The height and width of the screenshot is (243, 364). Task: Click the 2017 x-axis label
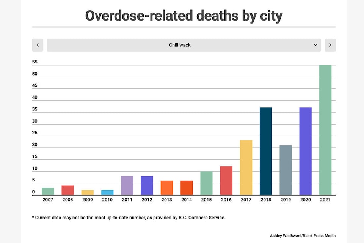tap(246, 200)
